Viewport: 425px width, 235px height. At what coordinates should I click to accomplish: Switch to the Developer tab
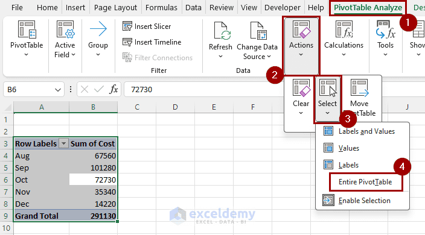(x=283, y=8)
